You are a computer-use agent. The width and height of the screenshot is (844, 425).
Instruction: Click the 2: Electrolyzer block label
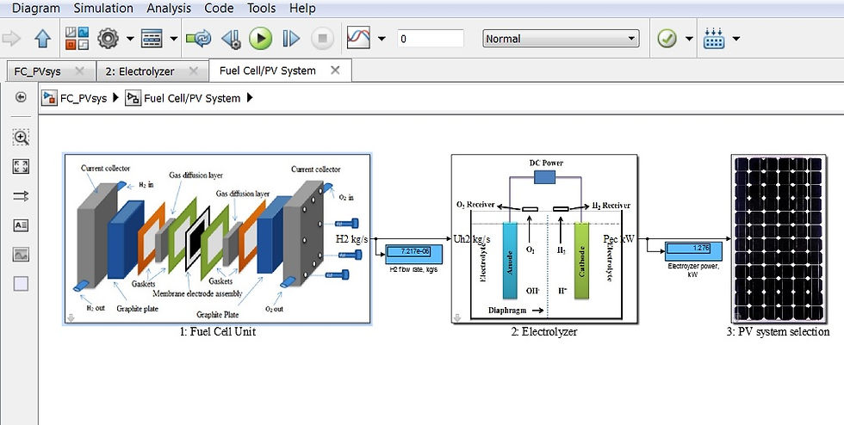click(x=544, y=332)
